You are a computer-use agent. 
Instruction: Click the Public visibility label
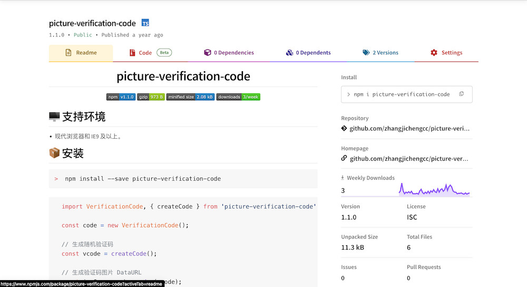click(83, 35)
